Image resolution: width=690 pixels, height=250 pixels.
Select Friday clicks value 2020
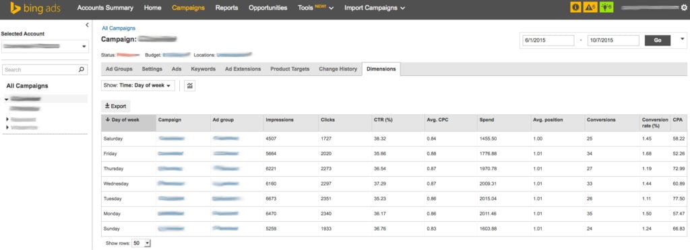pos(326,153)
